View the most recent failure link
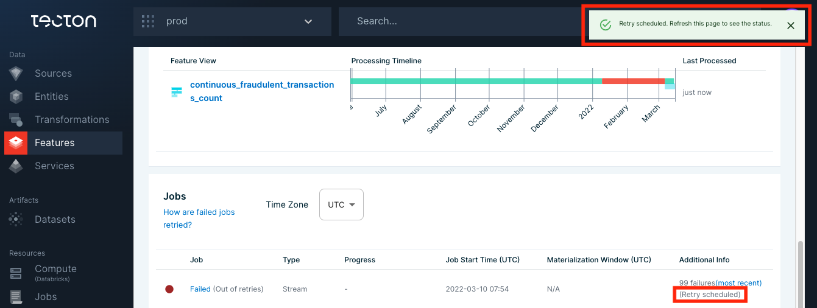 point(738,283)
